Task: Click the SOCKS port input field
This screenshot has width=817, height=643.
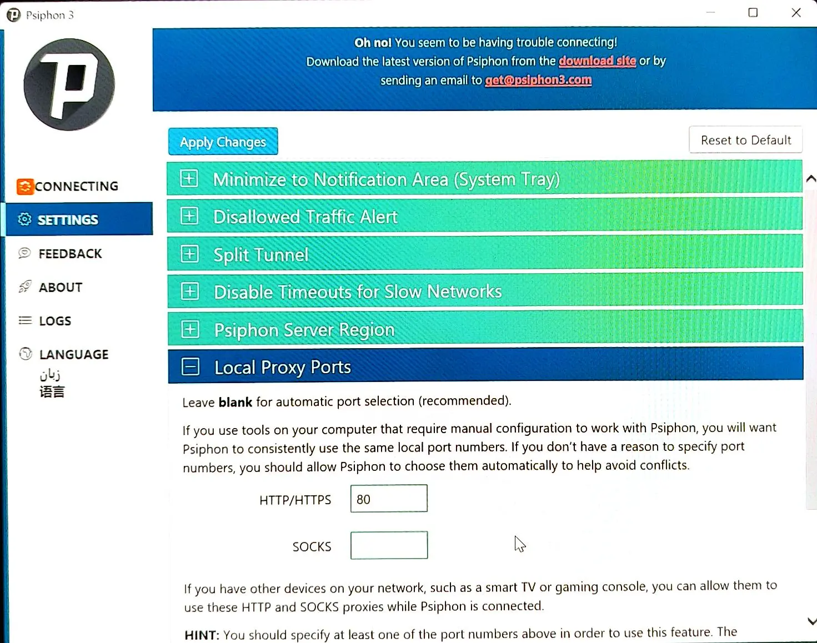Action: (389, 545)
